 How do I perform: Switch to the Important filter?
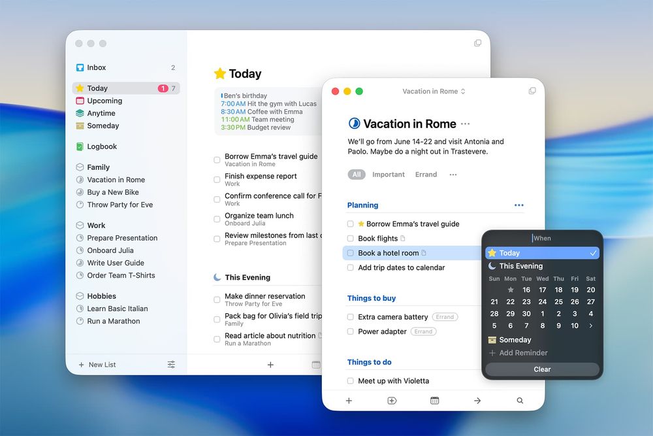[389, 175]
